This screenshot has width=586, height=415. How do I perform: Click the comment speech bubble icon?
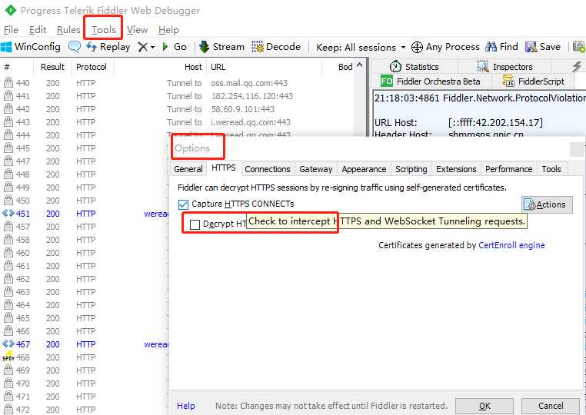click(75, 47)
